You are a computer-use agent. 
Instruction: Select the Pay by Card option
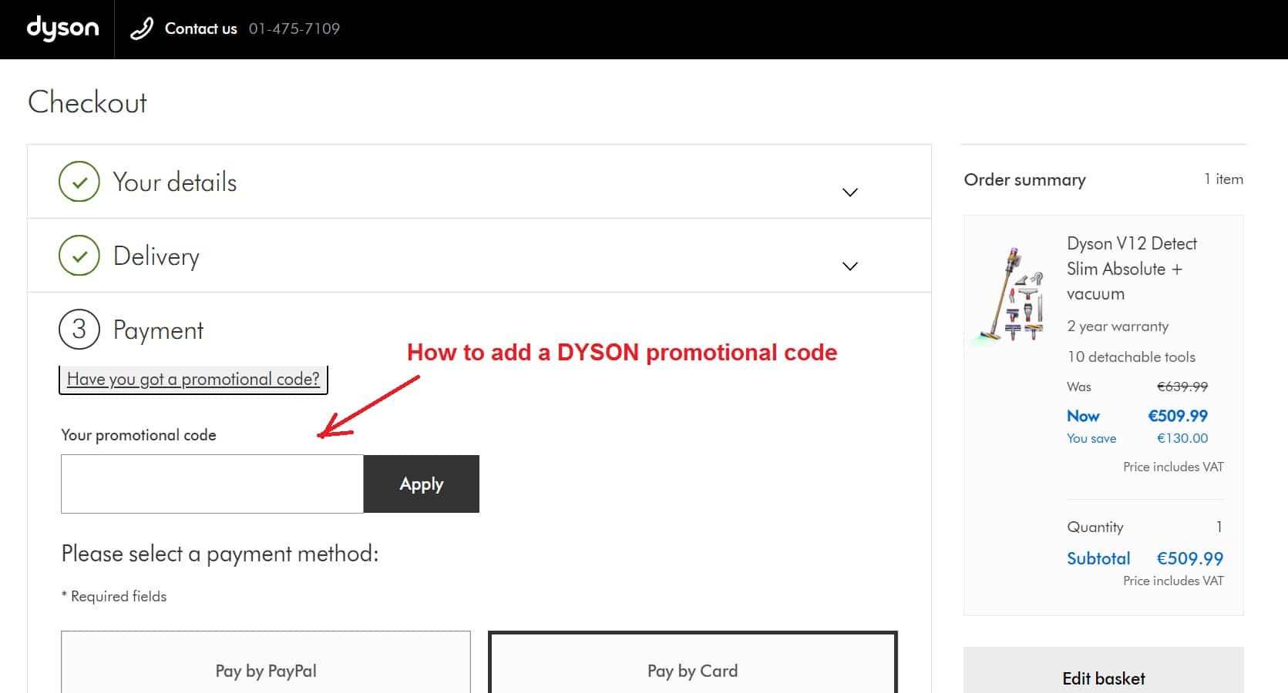(691, 668)
